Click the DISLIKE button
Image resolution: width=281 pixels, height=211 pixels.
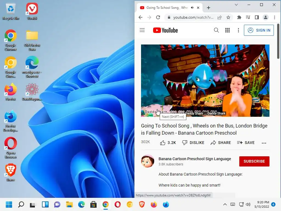pyautogui.click(x=193, y=143)
